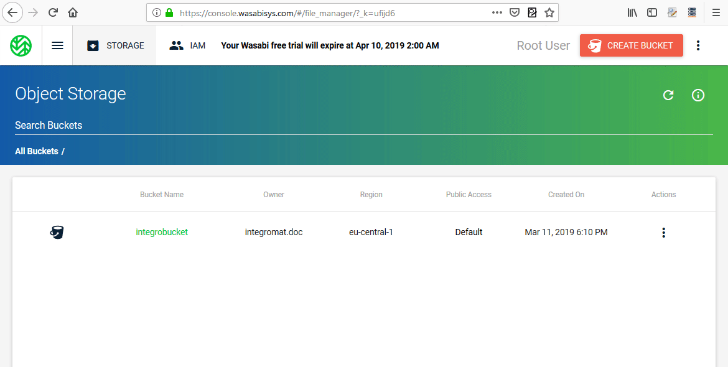Focus the Search Buckets field

tap(363, 125)
